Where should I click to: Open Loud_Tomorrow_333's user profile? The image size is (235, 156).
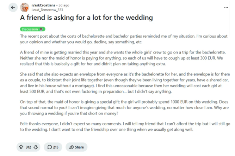47,10
